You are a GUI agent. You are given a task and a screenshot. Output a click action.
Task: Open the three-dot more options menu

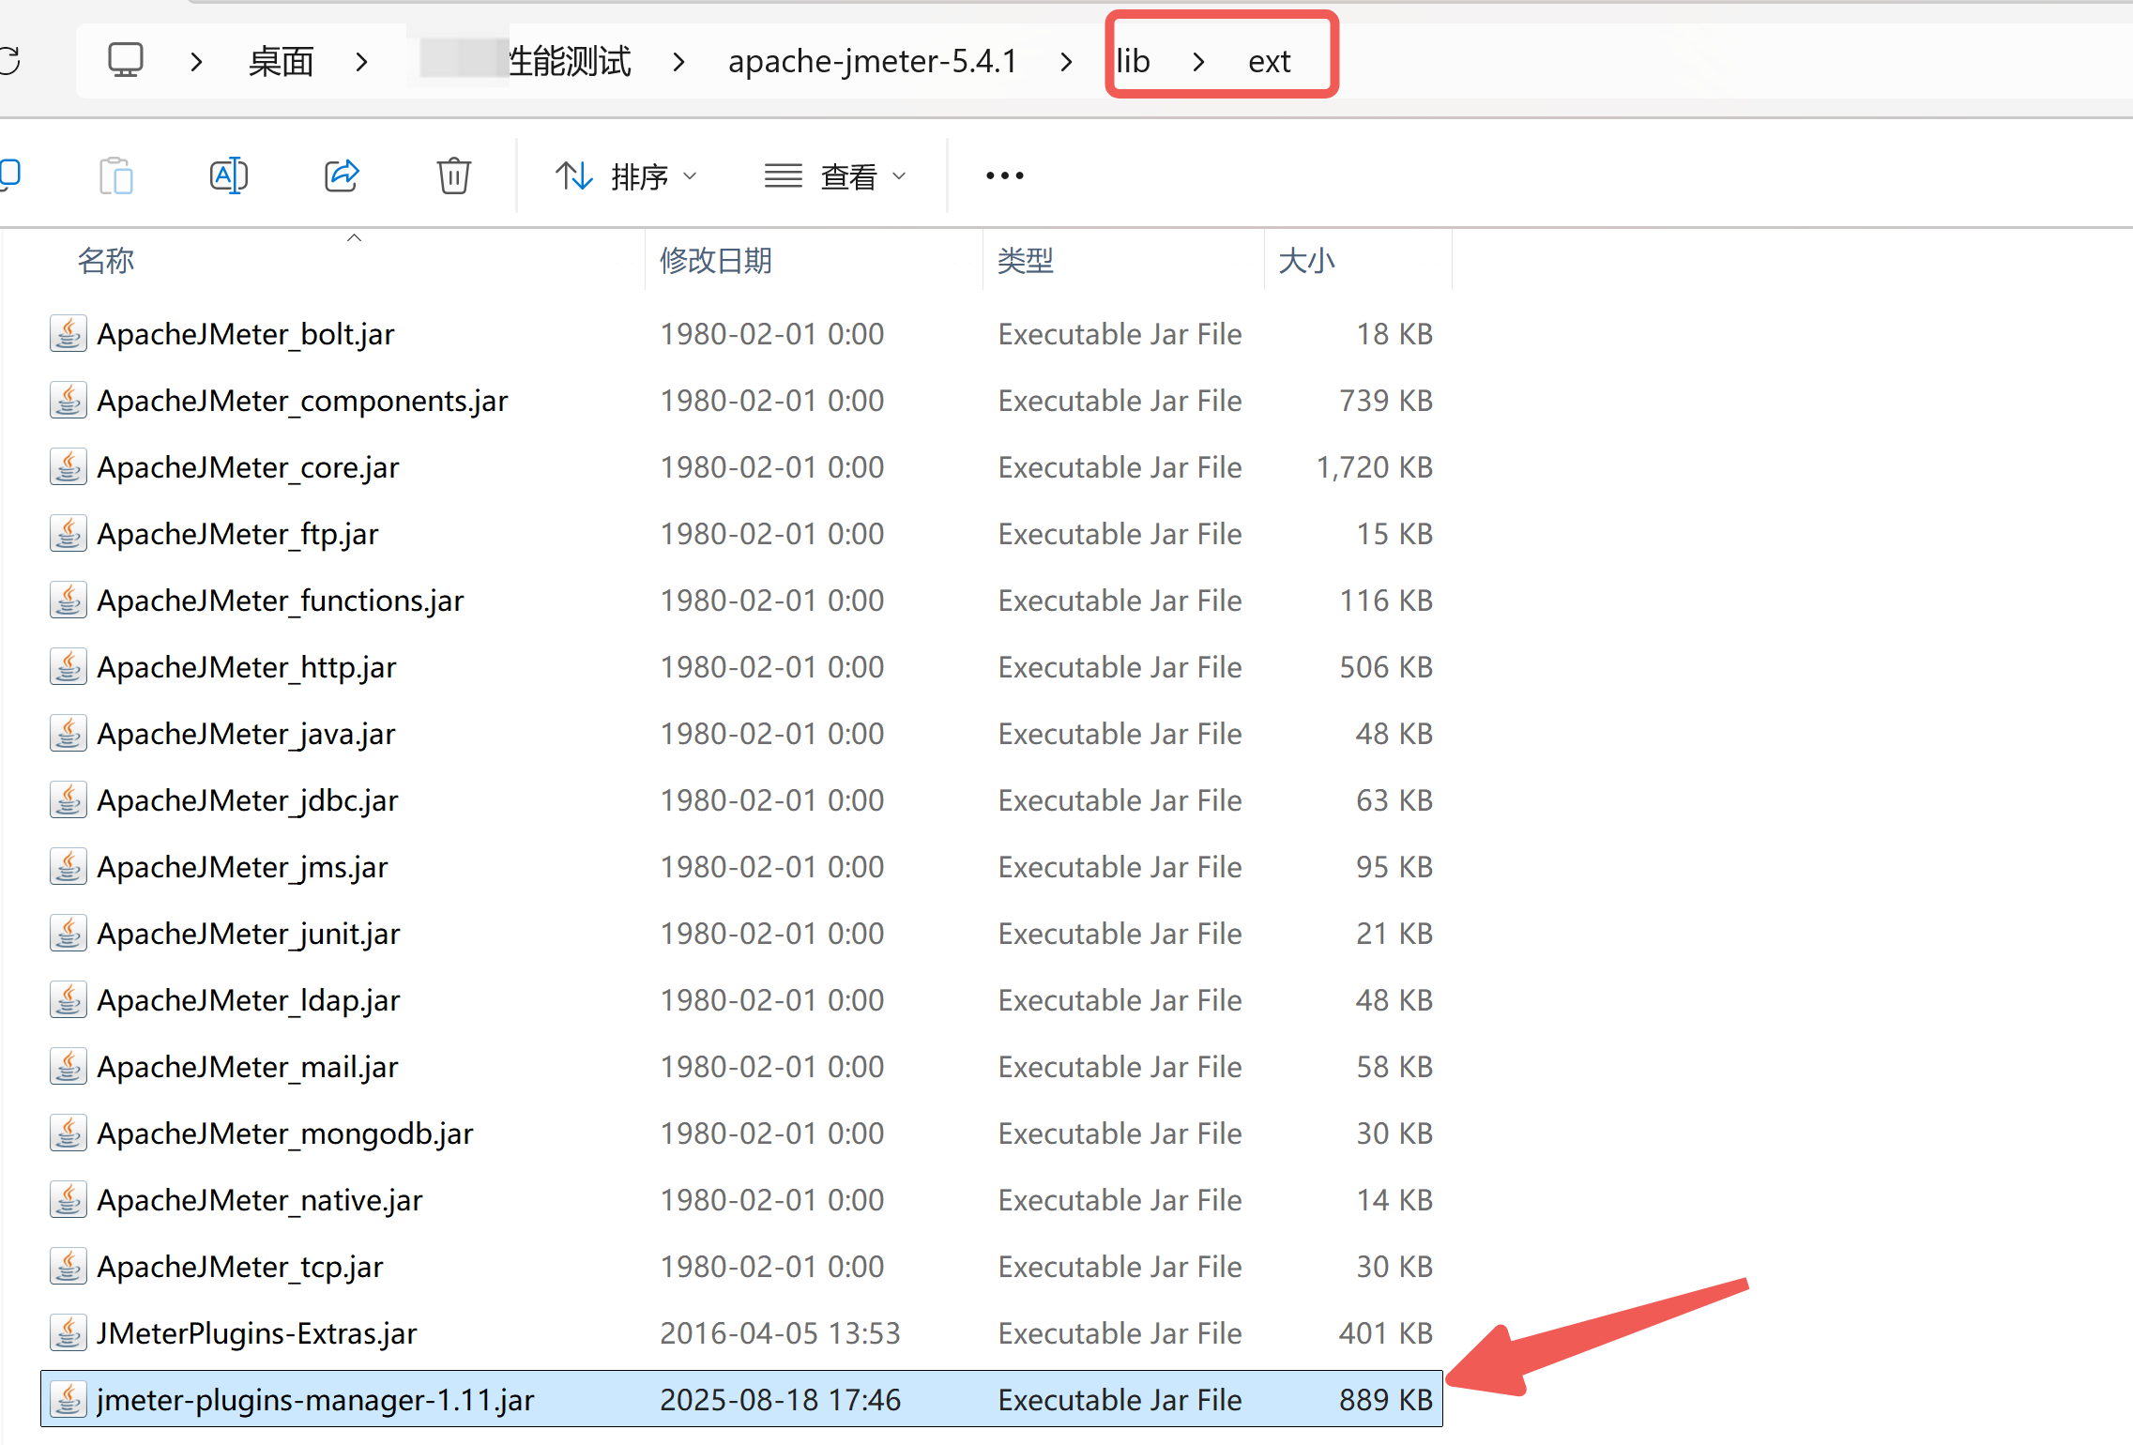click(x=1004, y=175)
